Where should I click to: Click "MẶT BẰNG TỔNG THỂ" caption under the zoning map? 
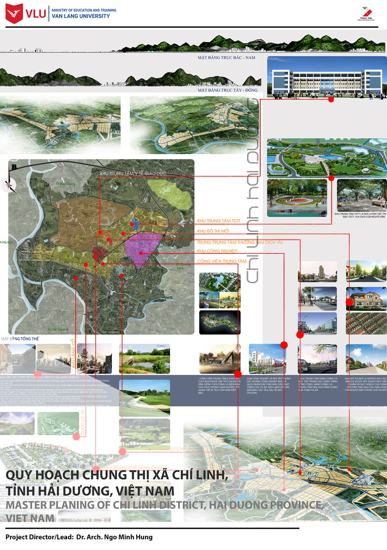click(x=20, y=339)
